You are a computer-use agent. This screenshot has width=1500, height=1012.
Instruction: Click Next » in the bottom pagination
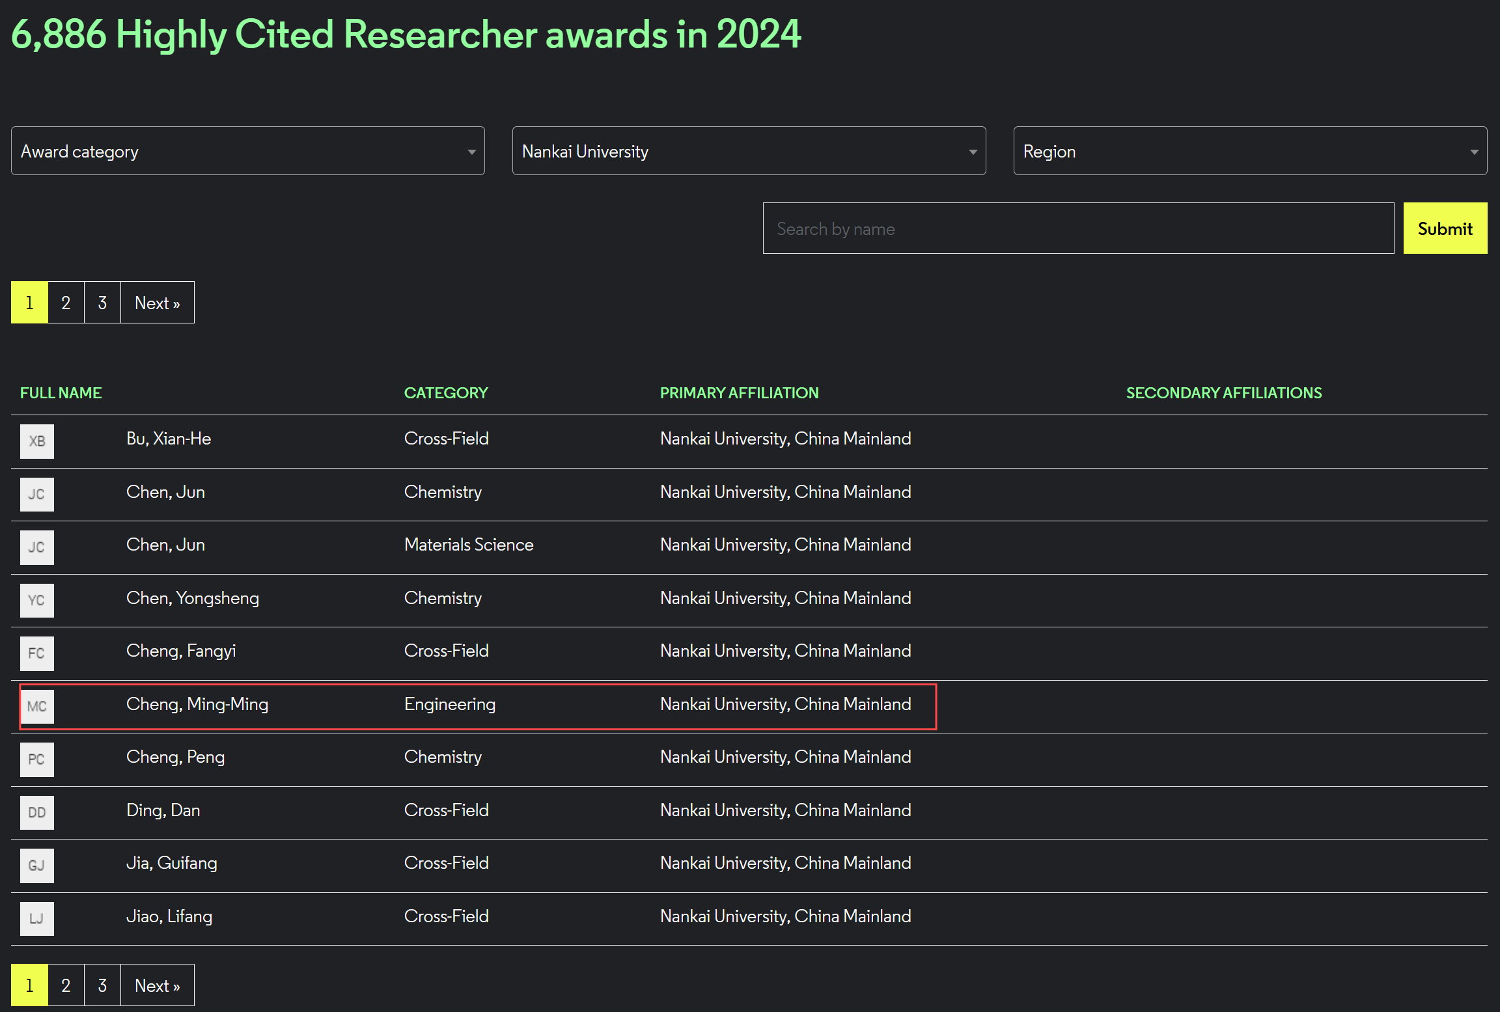point(157,985)
